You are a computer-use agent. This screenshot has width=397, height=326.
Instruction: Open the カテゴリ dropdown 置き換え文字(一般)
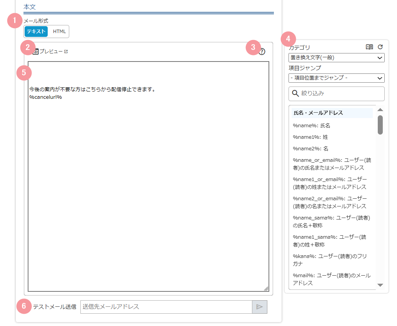tap(336, 58)
